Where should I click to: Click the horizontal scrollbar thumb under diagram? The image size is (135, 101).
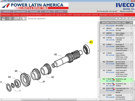pos(49,99)
